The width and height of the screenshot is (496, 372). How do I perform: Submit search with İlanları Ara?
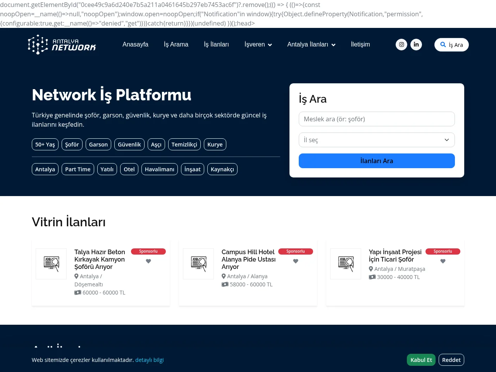377,161
